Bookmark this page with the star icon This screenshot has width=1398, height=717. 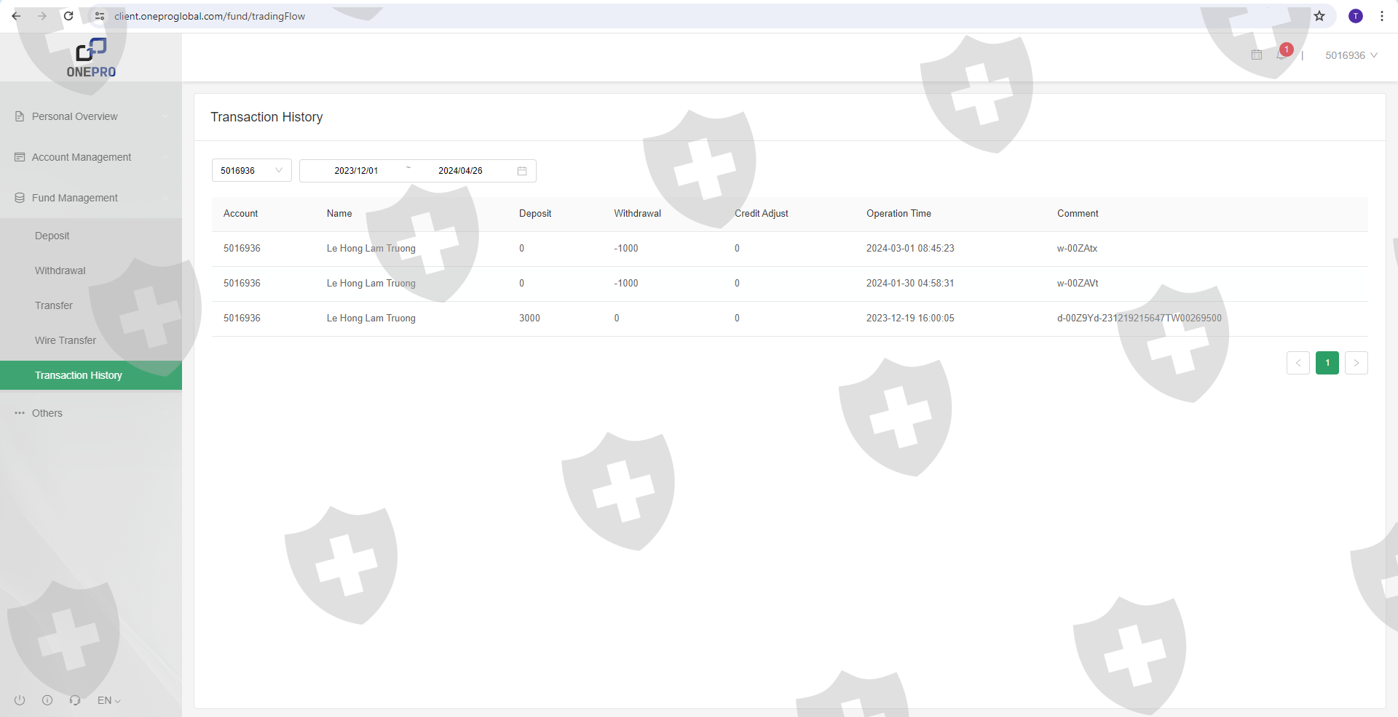(x=1319, y=16)
